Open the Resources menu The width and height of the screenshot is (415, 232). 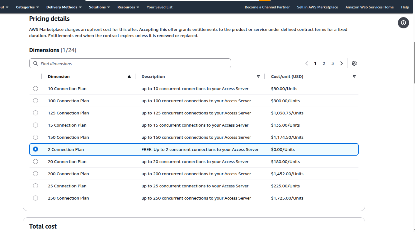[128, 7]
